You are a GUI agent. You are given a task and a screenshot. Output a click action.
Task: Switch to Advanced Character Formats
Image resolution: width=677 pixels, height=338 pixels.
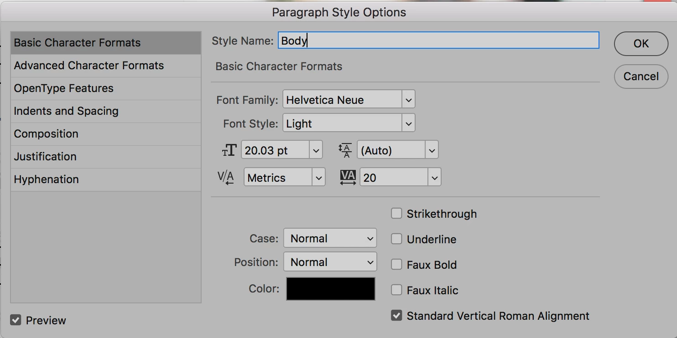point(89,66)
